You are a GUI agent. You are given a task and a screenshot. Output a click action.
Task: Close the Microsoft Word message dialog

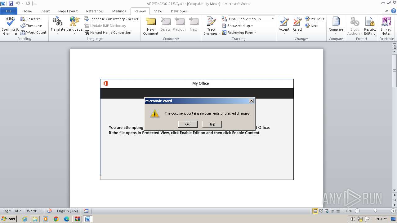point(252,101)
